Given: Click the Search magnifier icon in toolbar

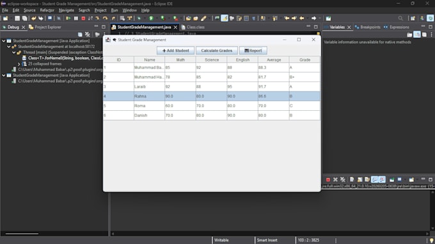Looking at the screenshot, I should click(x=400, y=19).
